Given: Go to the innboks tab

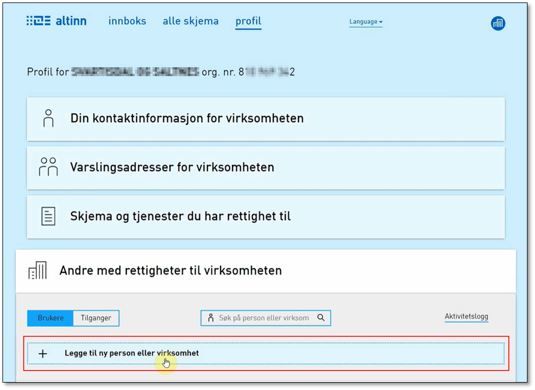Looking at the screenshot, I should click(127, 21).
